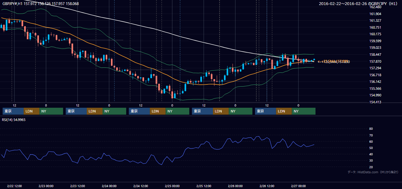Click the 160.751 price axis label
The height and width of the screenshot is (189, 402).
375,27
